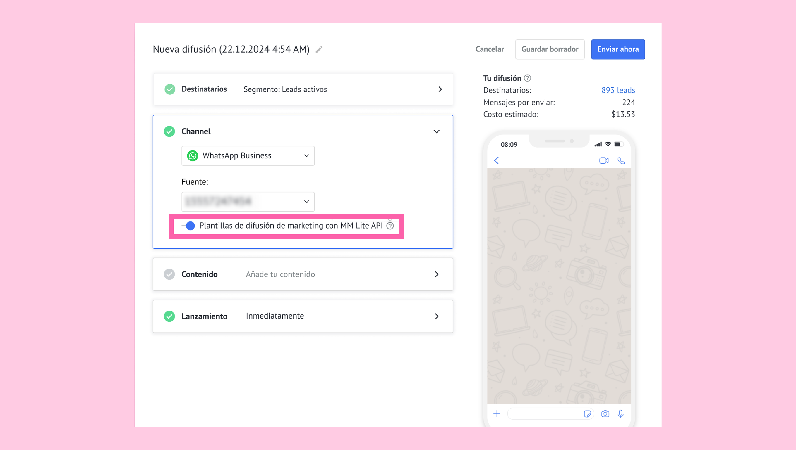Tap the plus icon in phone preview
796x450 pixels.
[497, 414]
